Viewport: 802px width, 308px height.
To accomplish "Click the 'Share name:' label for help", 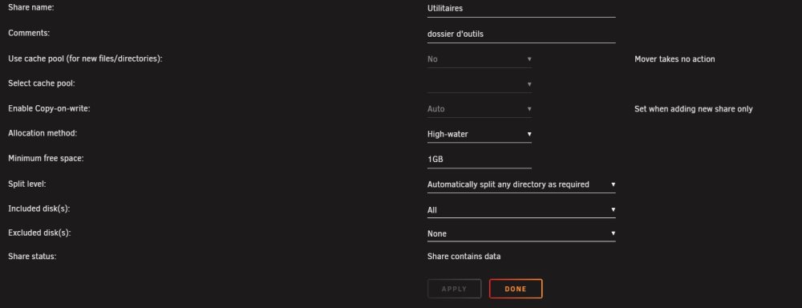I will point(31,8).
